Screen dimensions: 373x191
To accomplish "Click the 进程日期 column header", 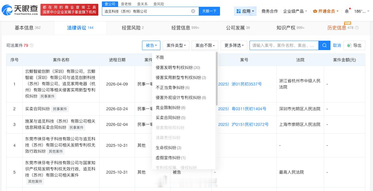I will (117, 60).
